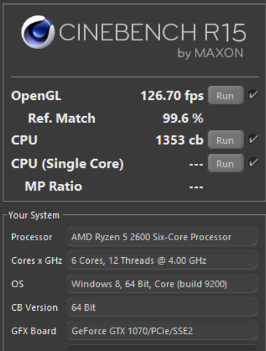
Task: Click the GFX Board field
Action: pos(162,331)
